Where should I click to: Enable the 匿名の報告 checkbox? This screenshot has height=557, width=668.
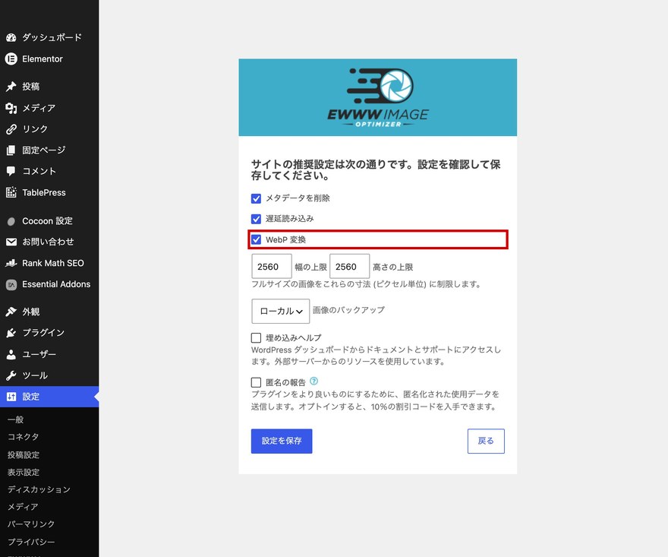click(256, 382)
